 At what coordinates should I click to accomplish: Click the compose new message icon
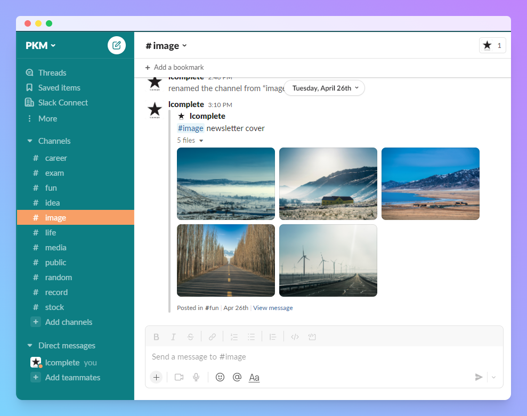pos(117,45)
